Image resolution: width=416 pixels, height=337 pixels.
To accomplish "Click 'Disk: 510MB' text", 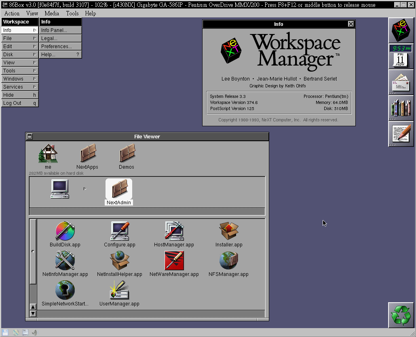I will click(336, 108).
